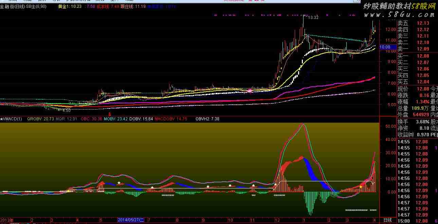Click the star icon before the VMACD(1) label

pos(1,119)
